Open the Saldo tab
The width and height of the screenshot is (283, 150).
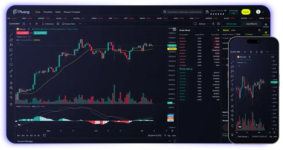coord(58,12)
